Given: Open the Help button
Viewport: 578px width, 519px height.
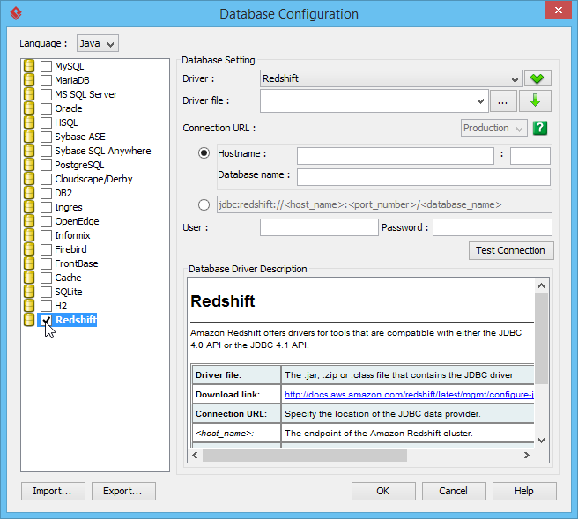Looking at the screenshot, I should click(x=524, y=491).
